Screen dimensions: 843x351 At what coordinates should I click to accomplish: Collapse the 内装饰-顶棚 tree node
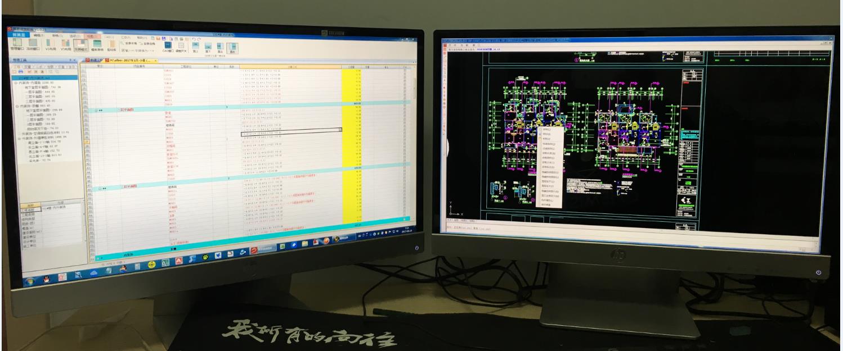click(16, 105)
